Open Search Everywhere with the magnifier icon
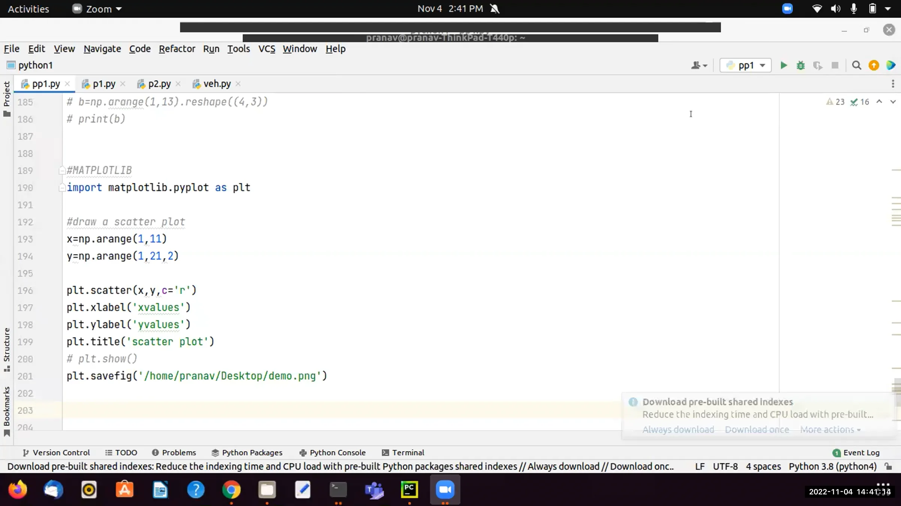Viewport: 901px width, 506px height. click(856, 65)
